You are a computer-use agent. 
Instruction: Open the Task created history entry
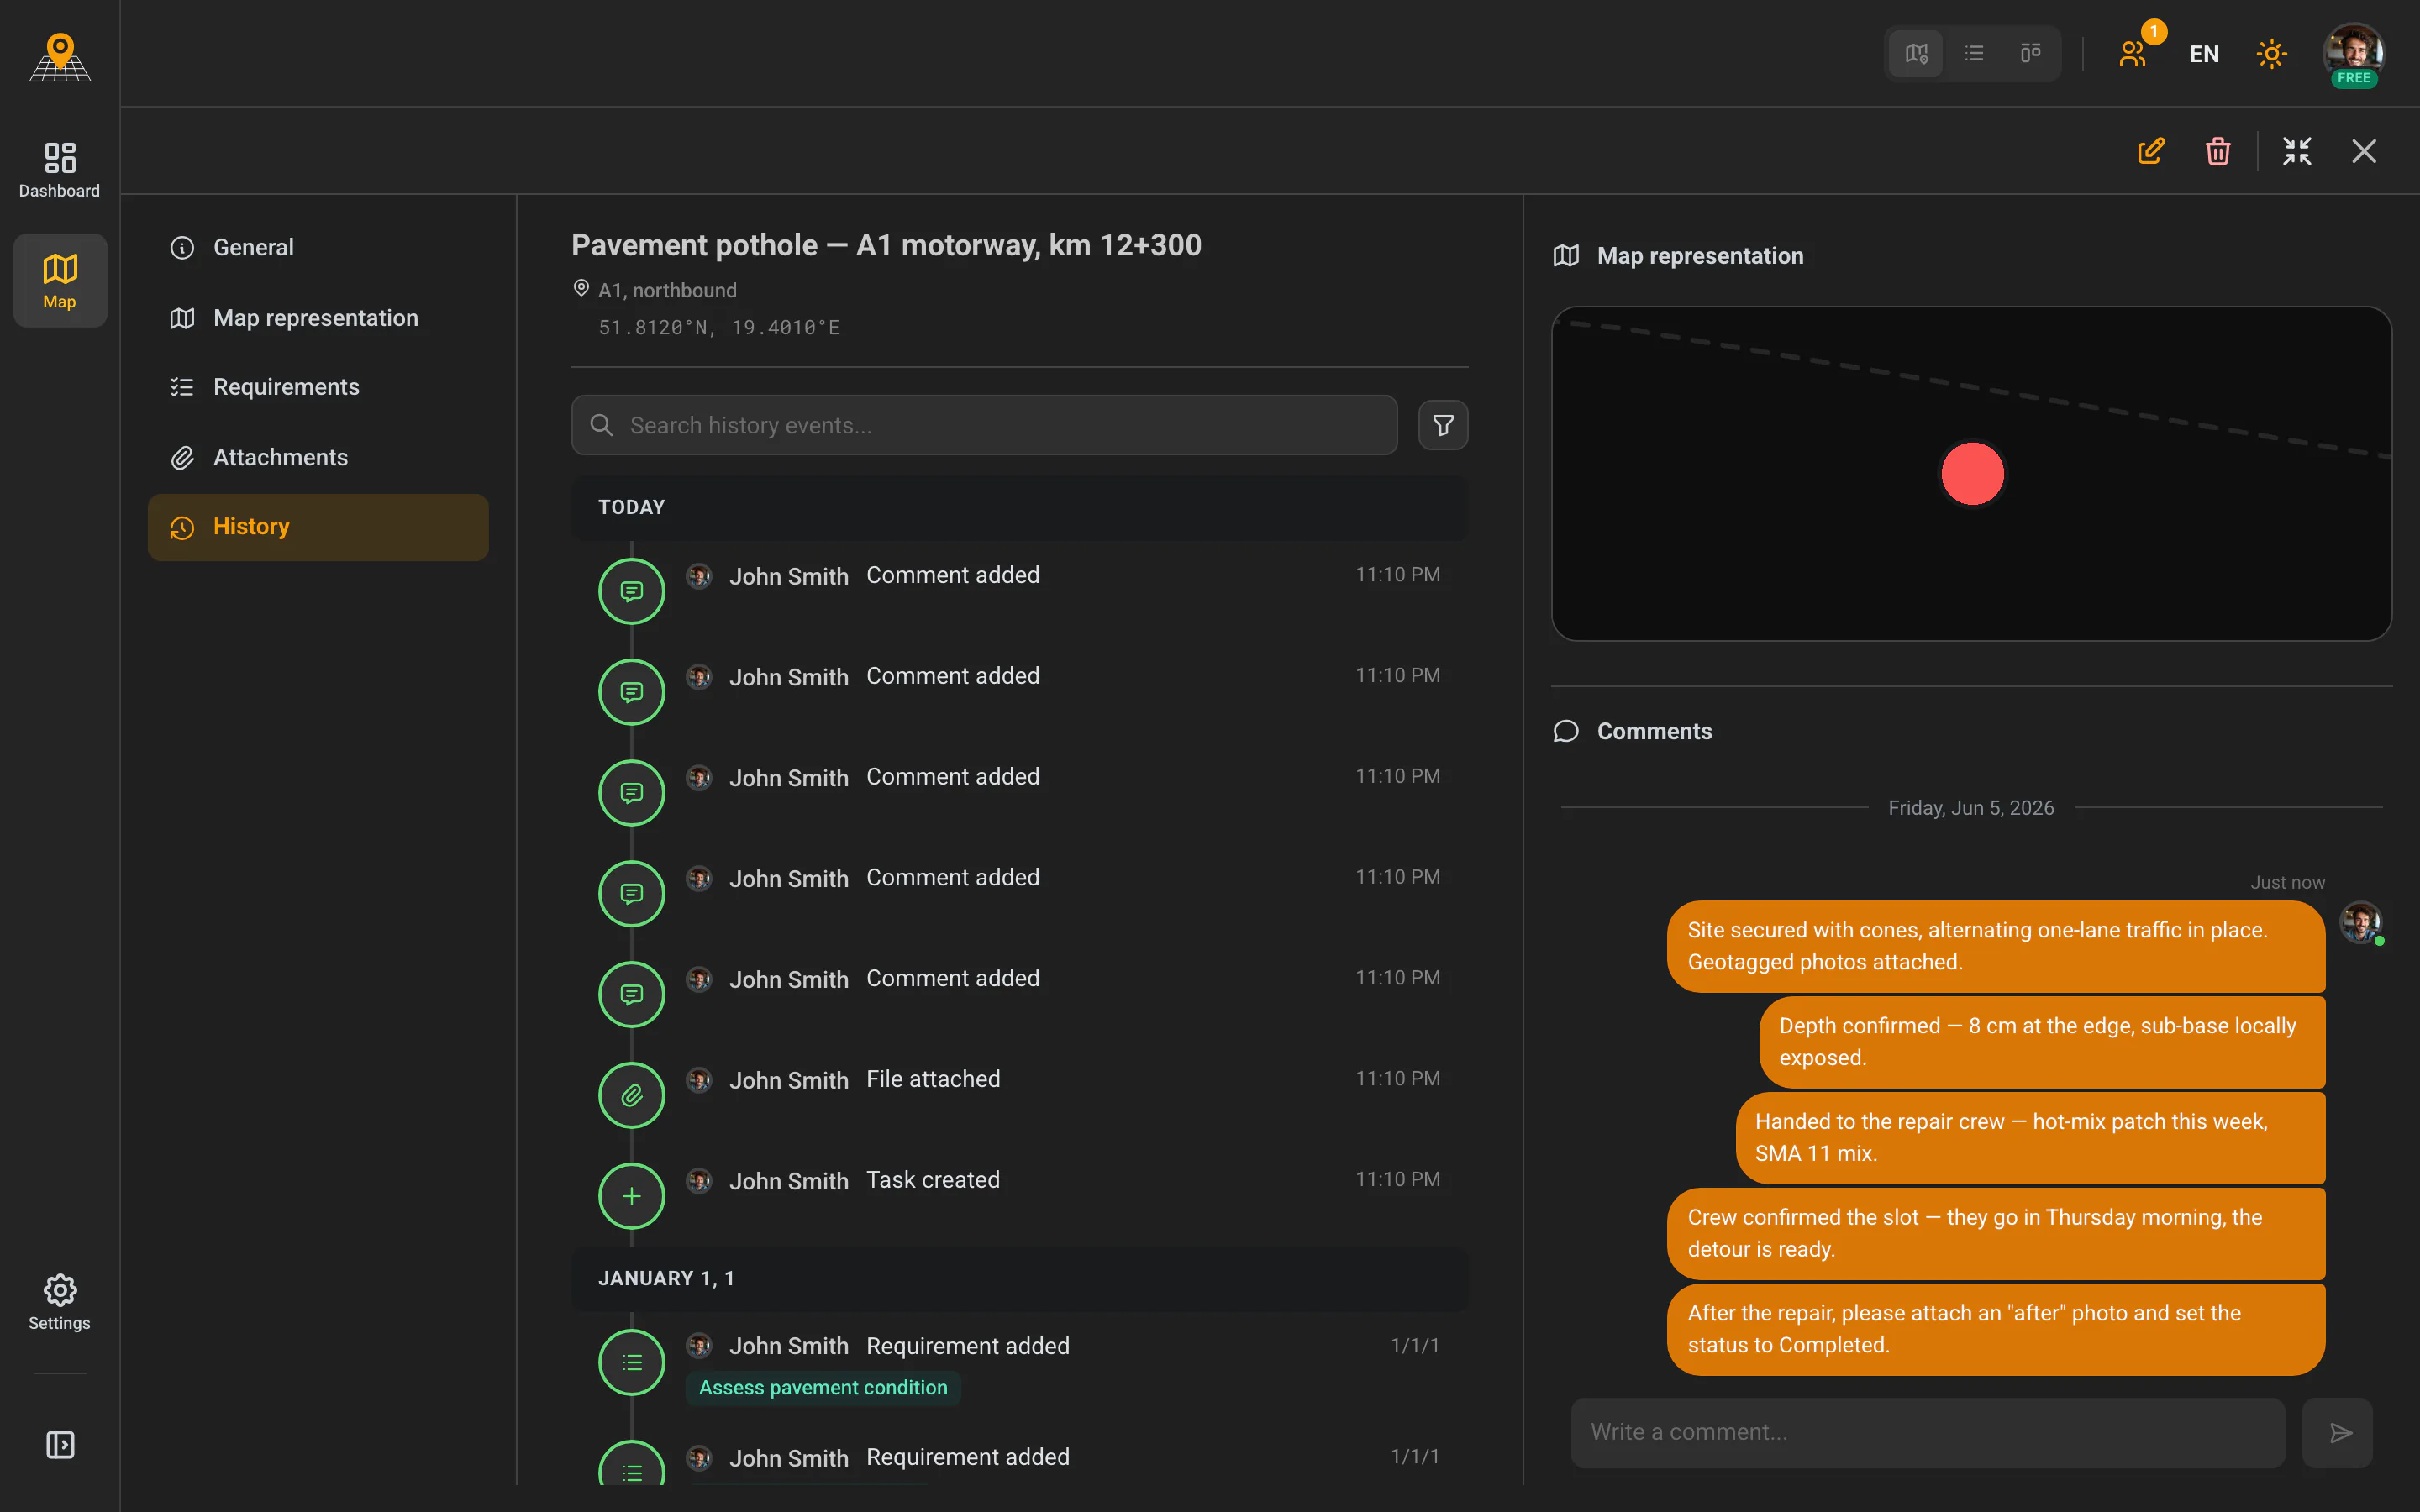point(1020,1196)
